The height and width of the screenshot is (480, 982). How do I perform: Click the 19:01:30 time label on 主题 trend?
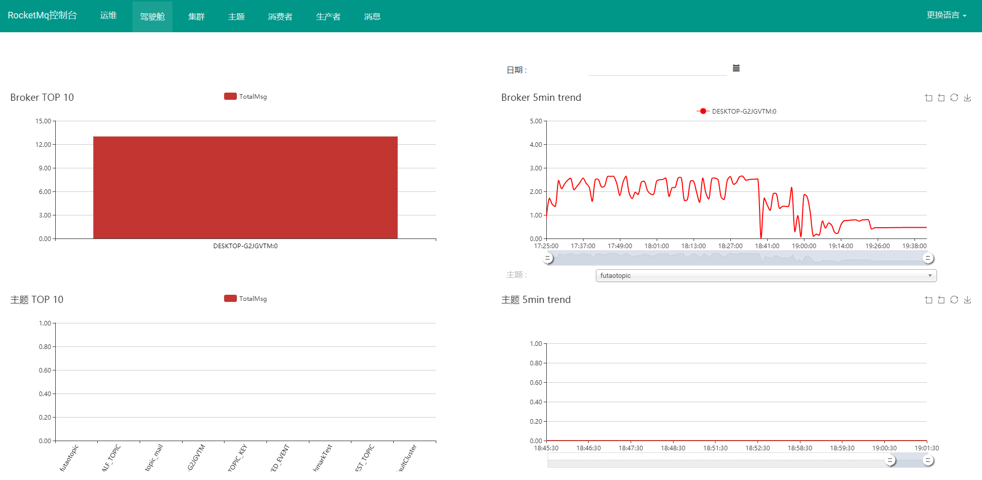pos(927,448)
